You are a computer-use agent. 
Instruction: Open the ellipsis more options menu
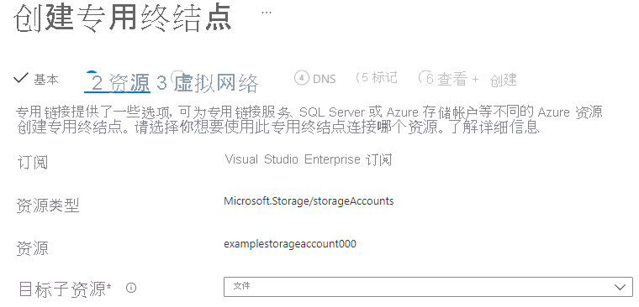coord(267,13)
